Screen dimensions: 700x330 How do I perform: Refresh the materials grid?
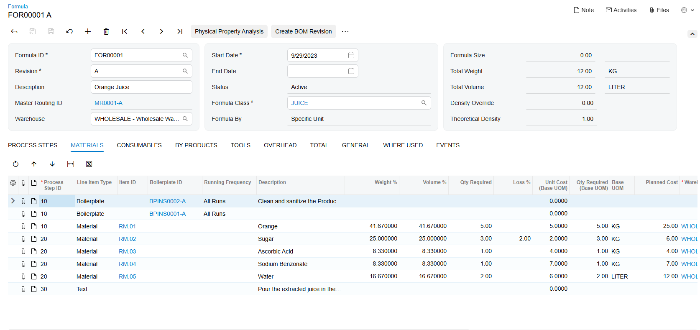[x=15, y=164]
